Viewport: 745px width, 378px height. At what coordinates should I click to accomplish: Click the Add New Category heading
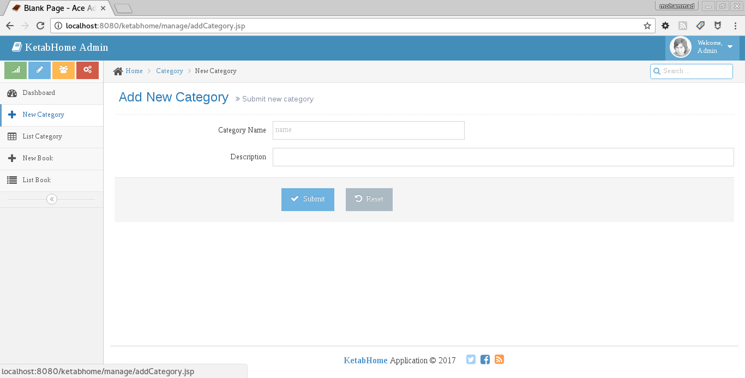[x=173, y=97]
